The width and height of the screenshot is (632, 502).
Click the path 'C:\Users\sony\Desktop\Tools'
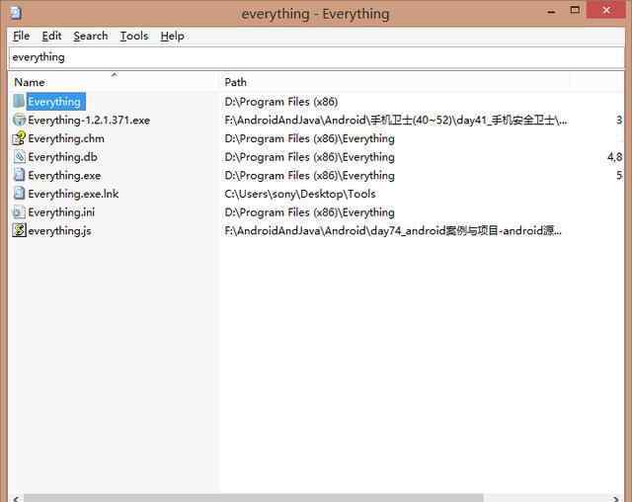click(x=300, y=194)
